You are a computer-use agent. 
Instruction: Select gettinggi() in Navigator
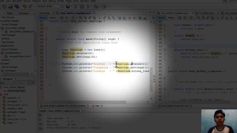[12, 102]
